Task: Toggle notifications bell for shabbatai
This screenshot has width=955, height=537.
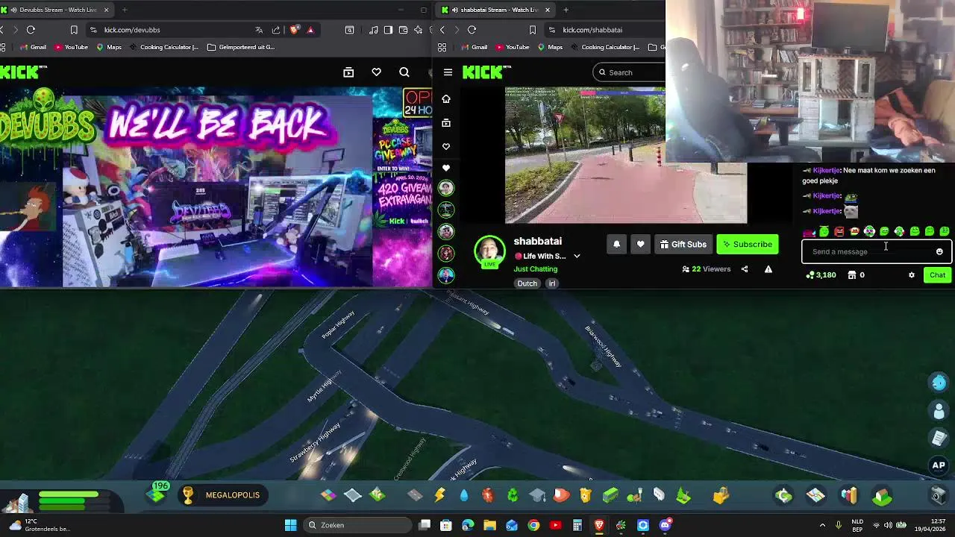Action: point(616,245)
